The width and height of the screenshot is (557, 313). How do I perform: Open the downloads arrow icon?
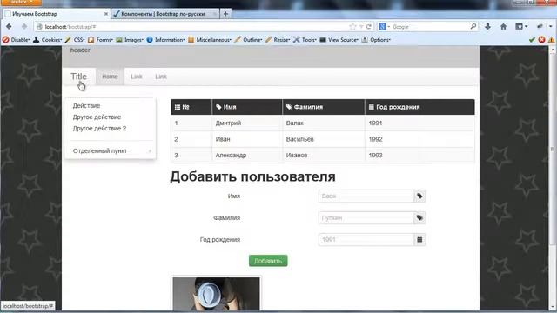[487, 27]
